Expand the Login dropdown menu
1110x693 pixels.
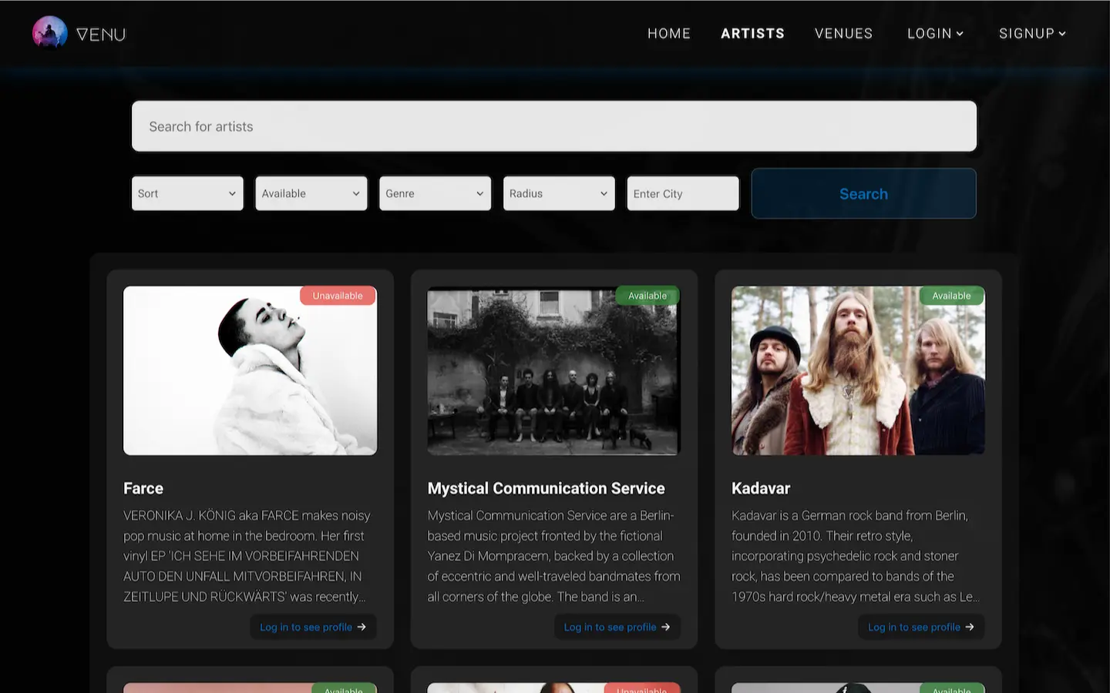[x=935, y=34]
